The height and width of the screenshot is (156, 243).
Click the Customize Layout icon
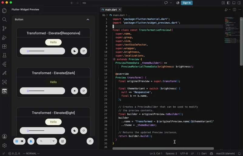pos(223,3)
